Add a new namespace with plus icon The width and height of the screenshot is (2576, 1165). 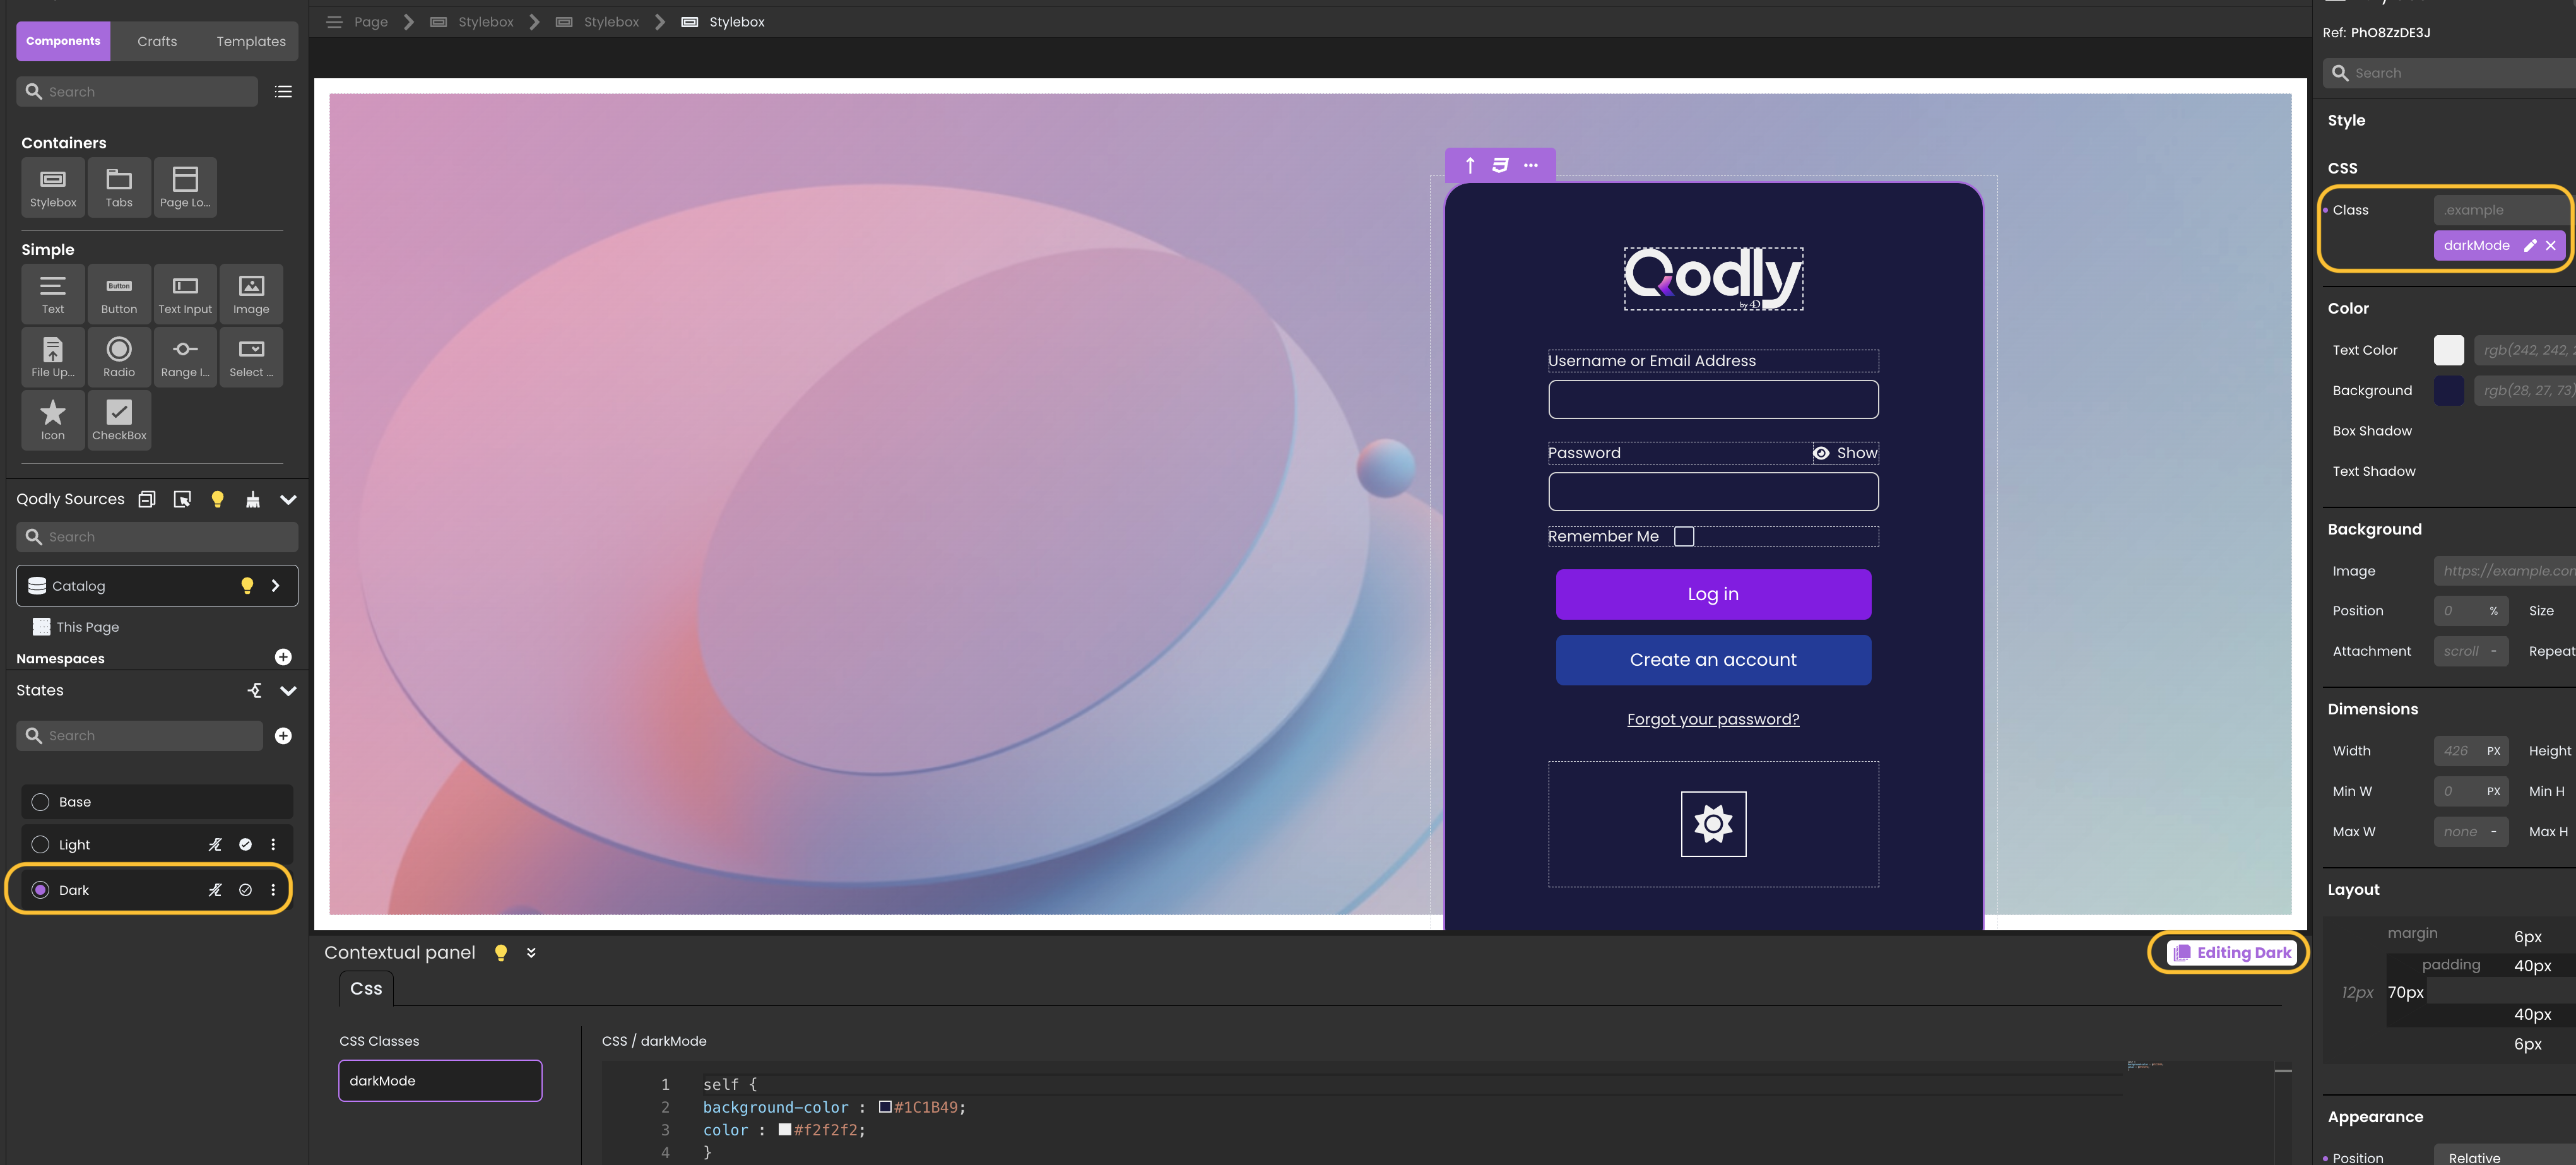pyautogui.click(x=283, y=657)
